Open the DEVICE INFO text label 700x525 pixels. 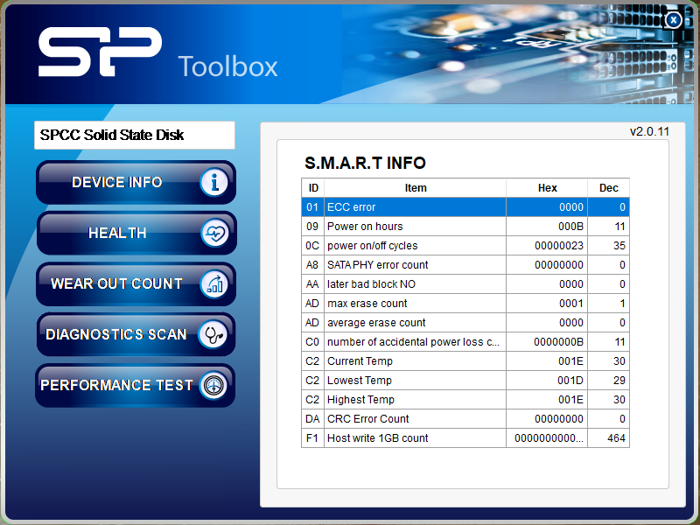click(x=117, y=182)
